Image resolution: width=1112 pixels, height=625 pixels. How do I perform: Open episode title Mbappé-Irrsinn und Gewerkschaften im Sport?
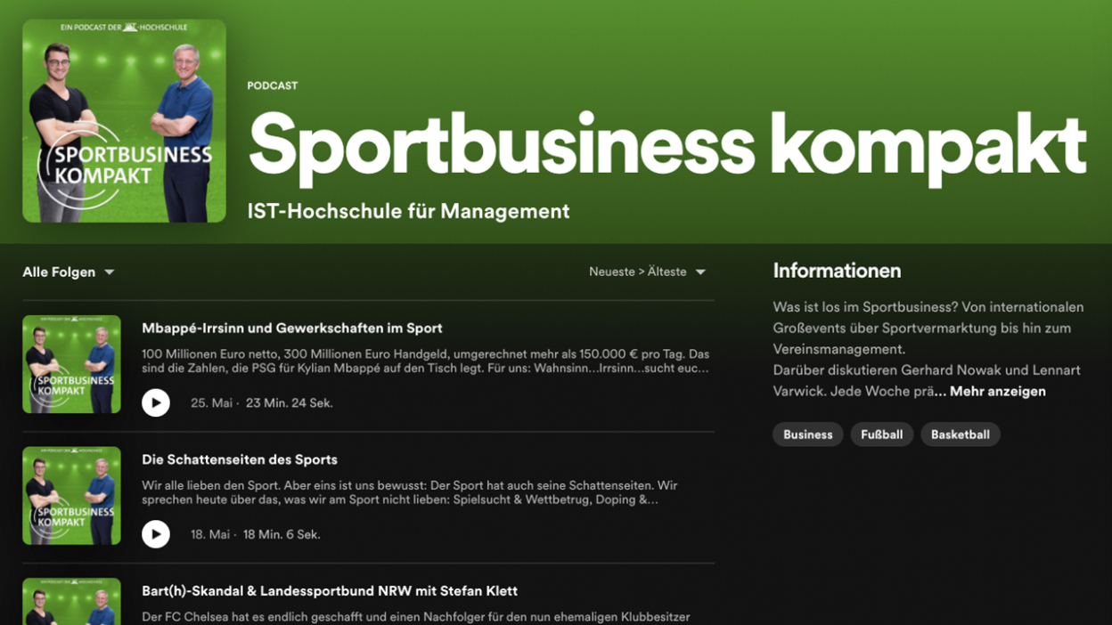(x=292, y=329)
